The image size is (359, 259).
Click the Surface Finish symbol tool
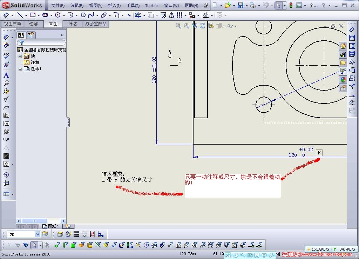pos(6,99)
